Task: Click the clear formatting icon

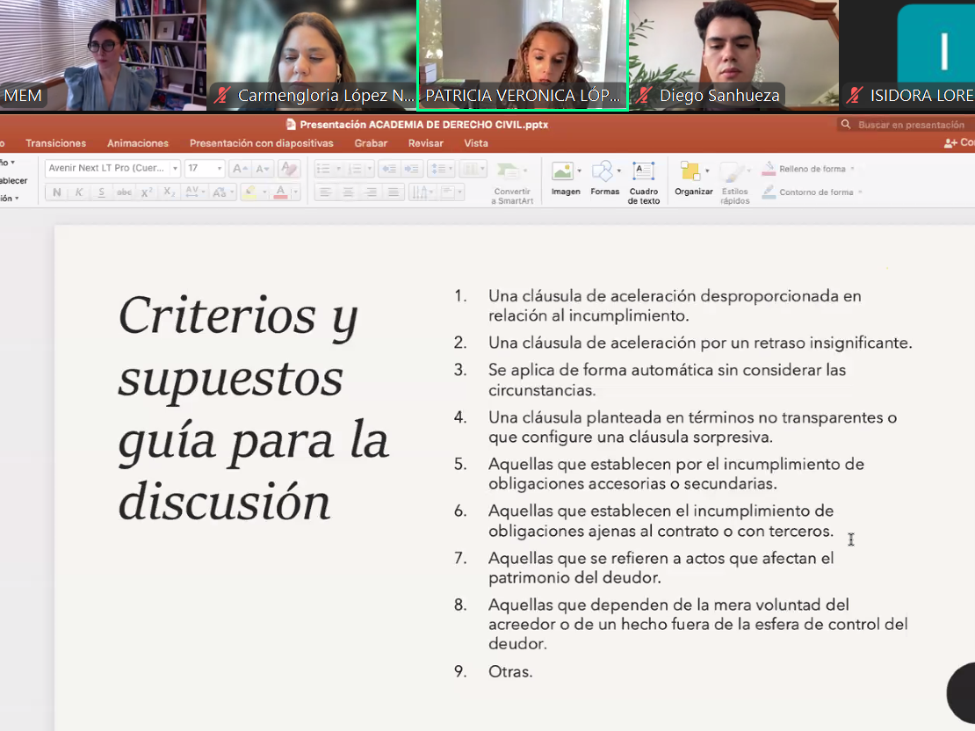Action: click(x=288, y=169)
